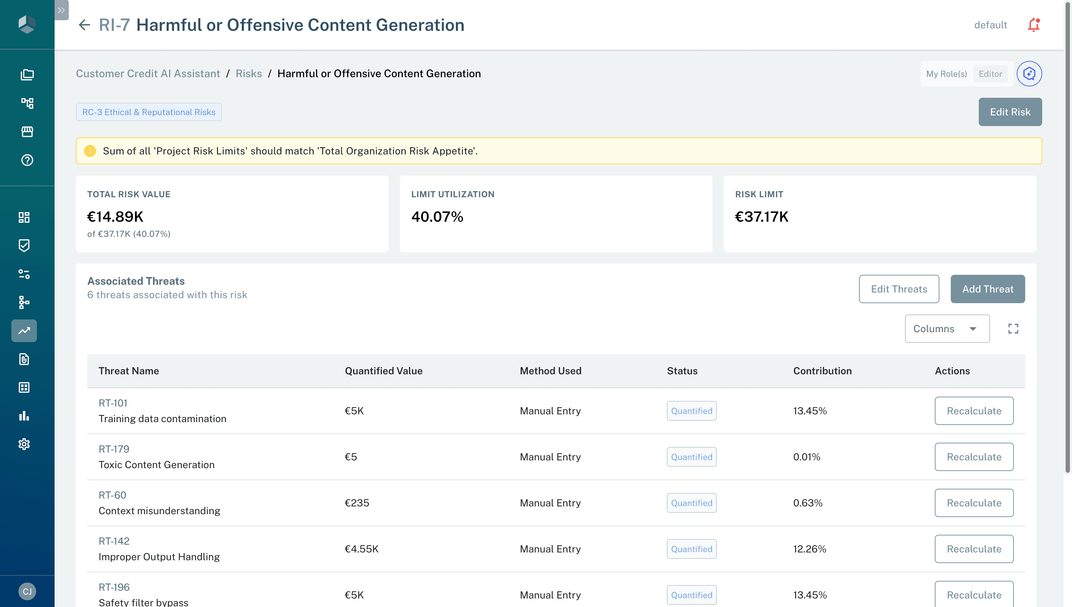Image resolution: width=1072 pixels, height=607 pixels.
Task: Open the RT-179 threat link
Action: click(x=114, y=449)
